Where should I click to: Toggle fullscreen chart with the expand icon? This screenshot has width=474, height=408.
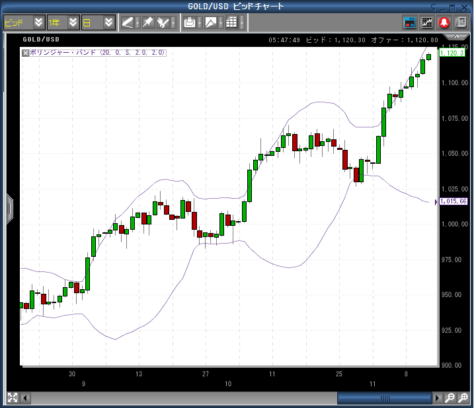12,397
